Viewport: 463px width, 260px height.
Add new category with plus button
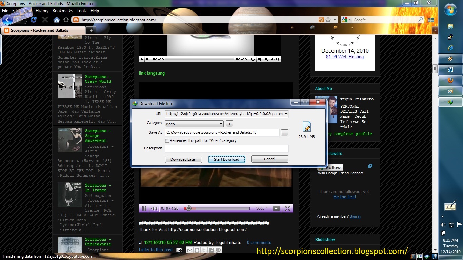pyautogui.click(x=229, y=124)
